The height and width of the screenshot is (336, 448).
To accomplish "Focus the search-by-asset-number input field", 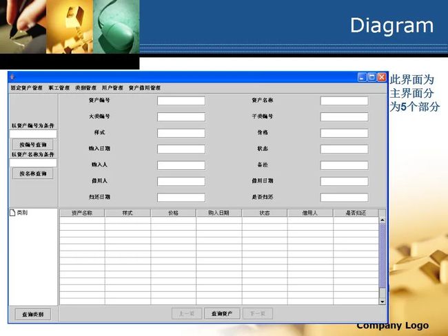I will click(34, 134).
